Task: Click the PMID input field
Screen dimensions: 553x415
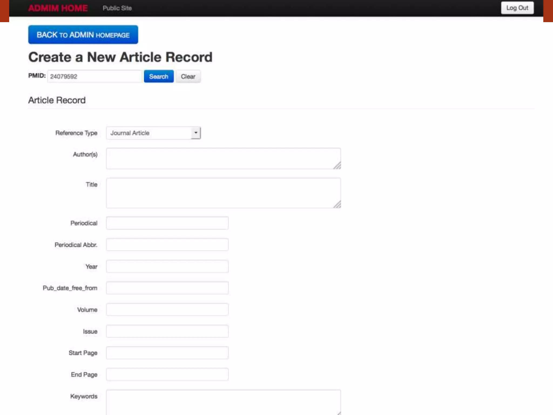Action: coord(95,76)
